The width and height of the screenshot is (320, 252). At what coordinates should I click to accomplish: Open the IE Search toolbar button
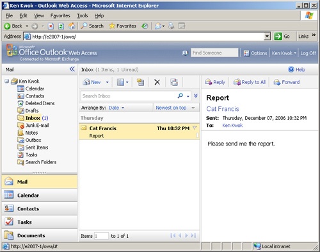[x=92, y=26]
